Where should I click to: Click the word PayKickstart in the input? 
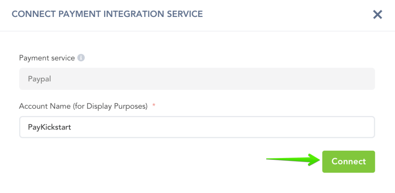click(49, 127)
